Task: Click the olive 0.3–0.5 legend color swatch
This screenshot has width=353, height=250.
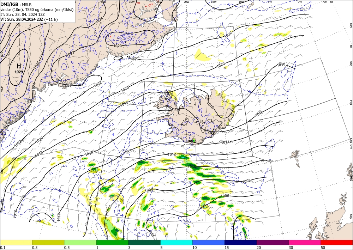Action: tap(48, 242)
